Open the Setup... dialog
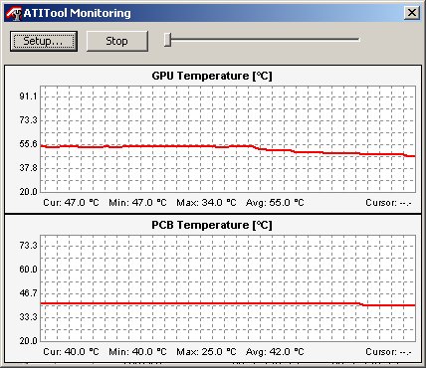 [x=44, y=41]
